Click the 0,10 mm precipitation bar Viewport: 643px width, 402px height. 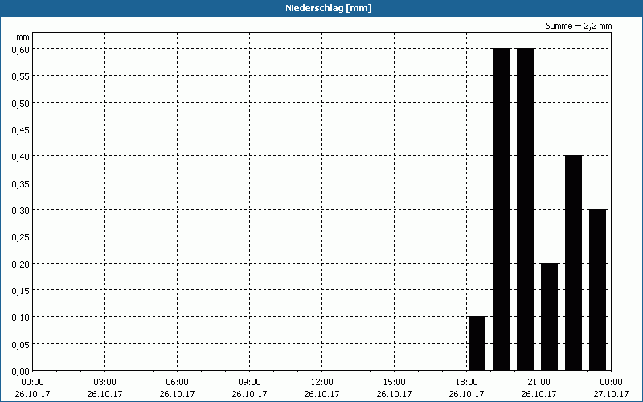pos(477,343)
